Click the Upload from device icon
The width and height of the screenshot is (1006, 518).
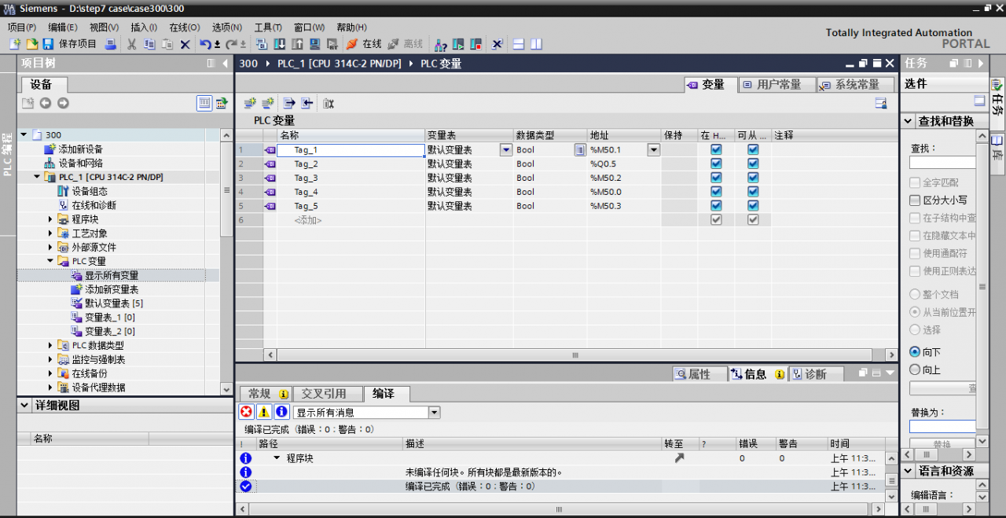pos(298,44)
